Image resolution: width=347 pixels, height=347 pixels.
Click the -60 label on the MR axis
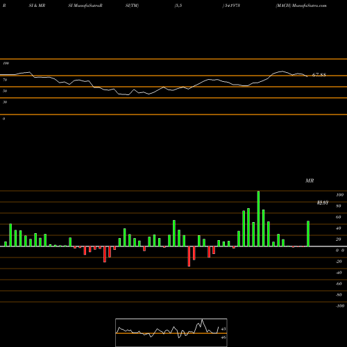click(x=339, y=284)
